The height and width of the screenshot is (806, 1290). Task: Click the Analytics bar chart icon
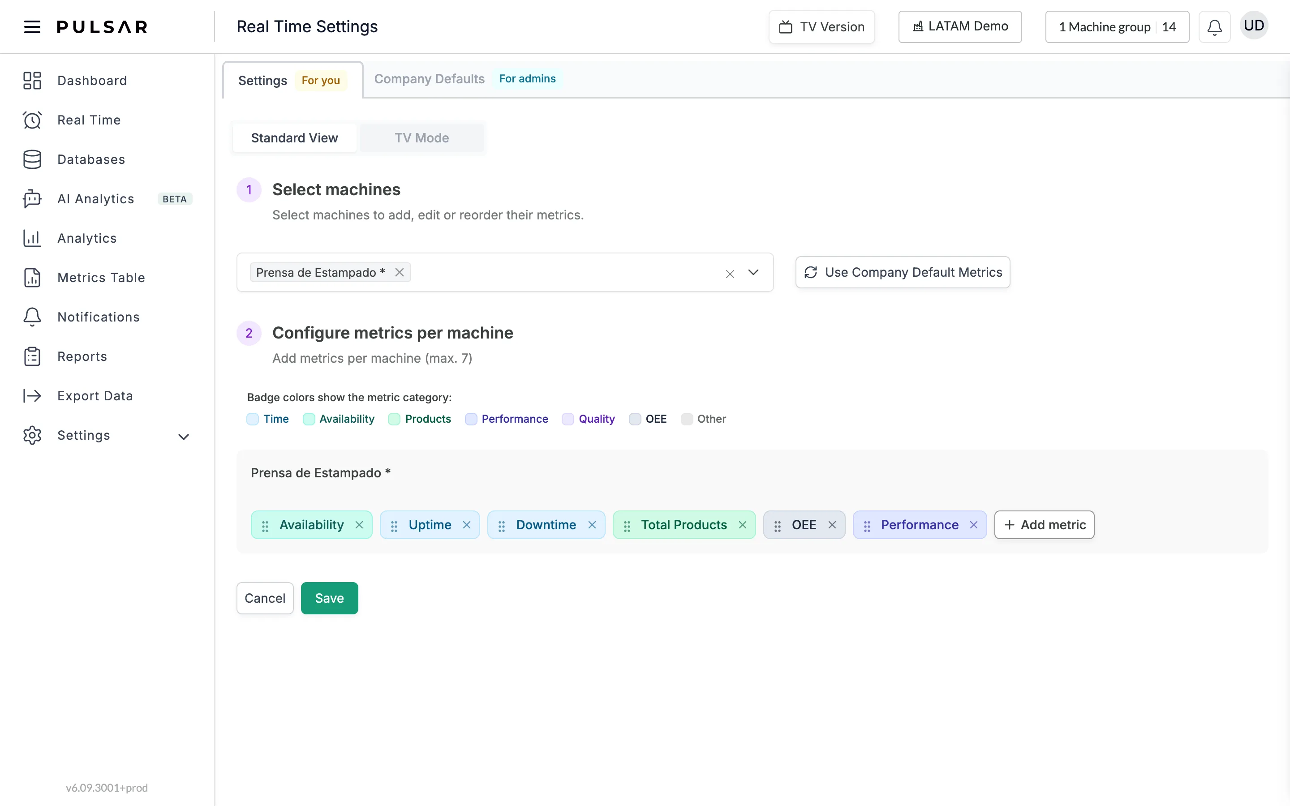point(32,238)
